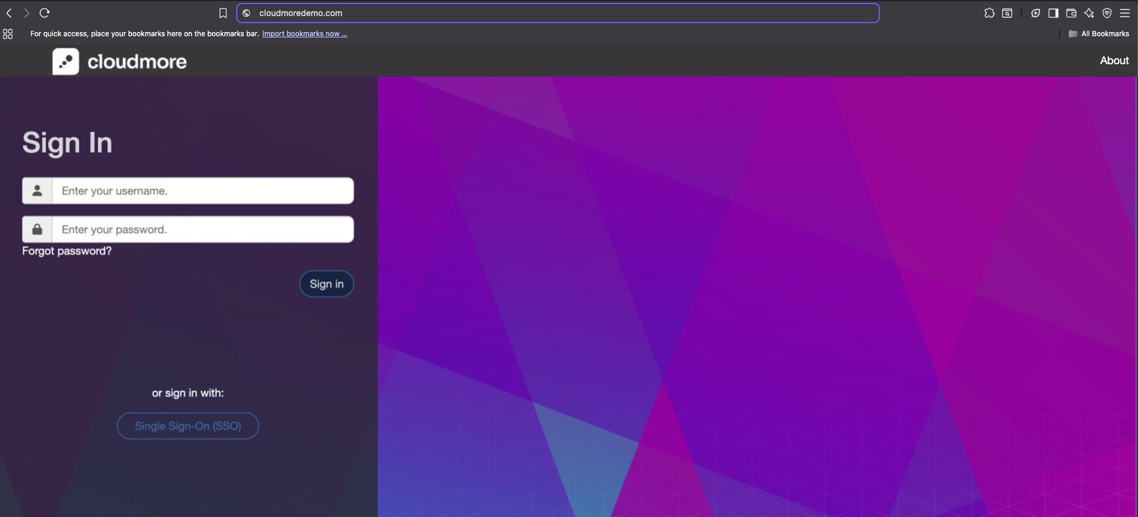This screenshot has width=1138, height=517.
Task: Click the globe site info icon
Action: 247,13
